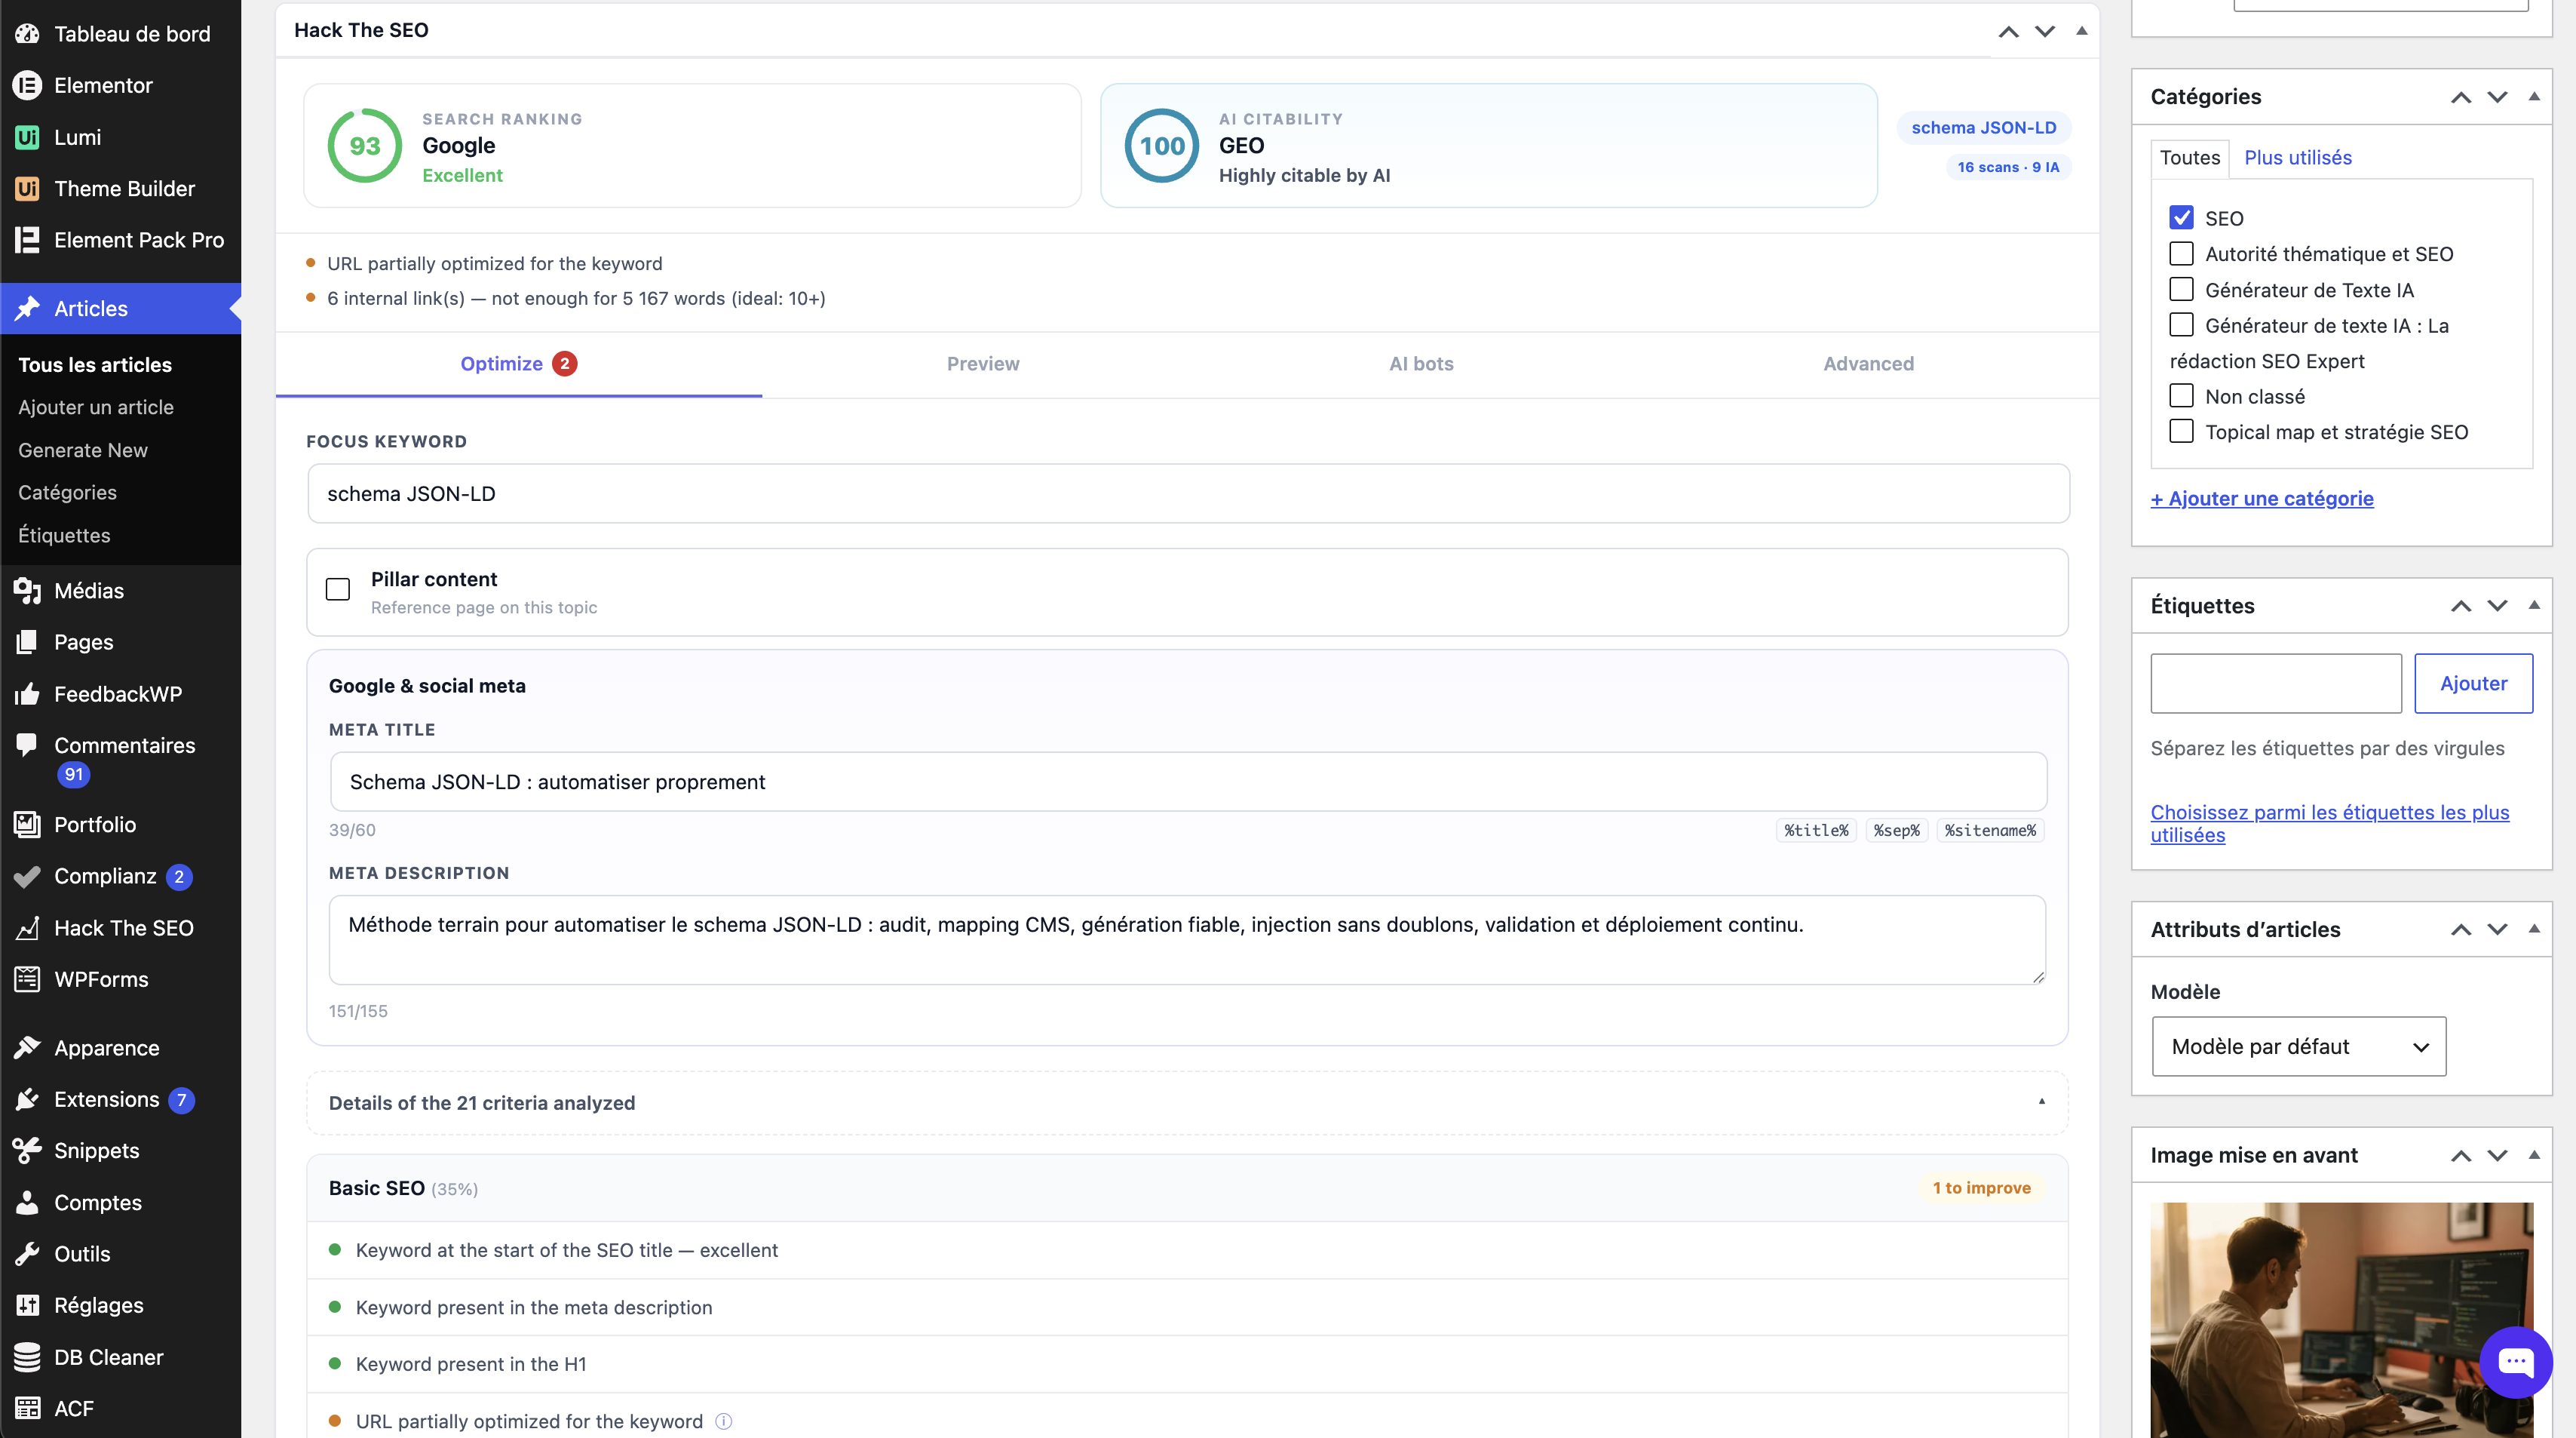This screenshot has width=2576, height=1438.
Task: Open the Médias library icon
Action: click(27, 591)
